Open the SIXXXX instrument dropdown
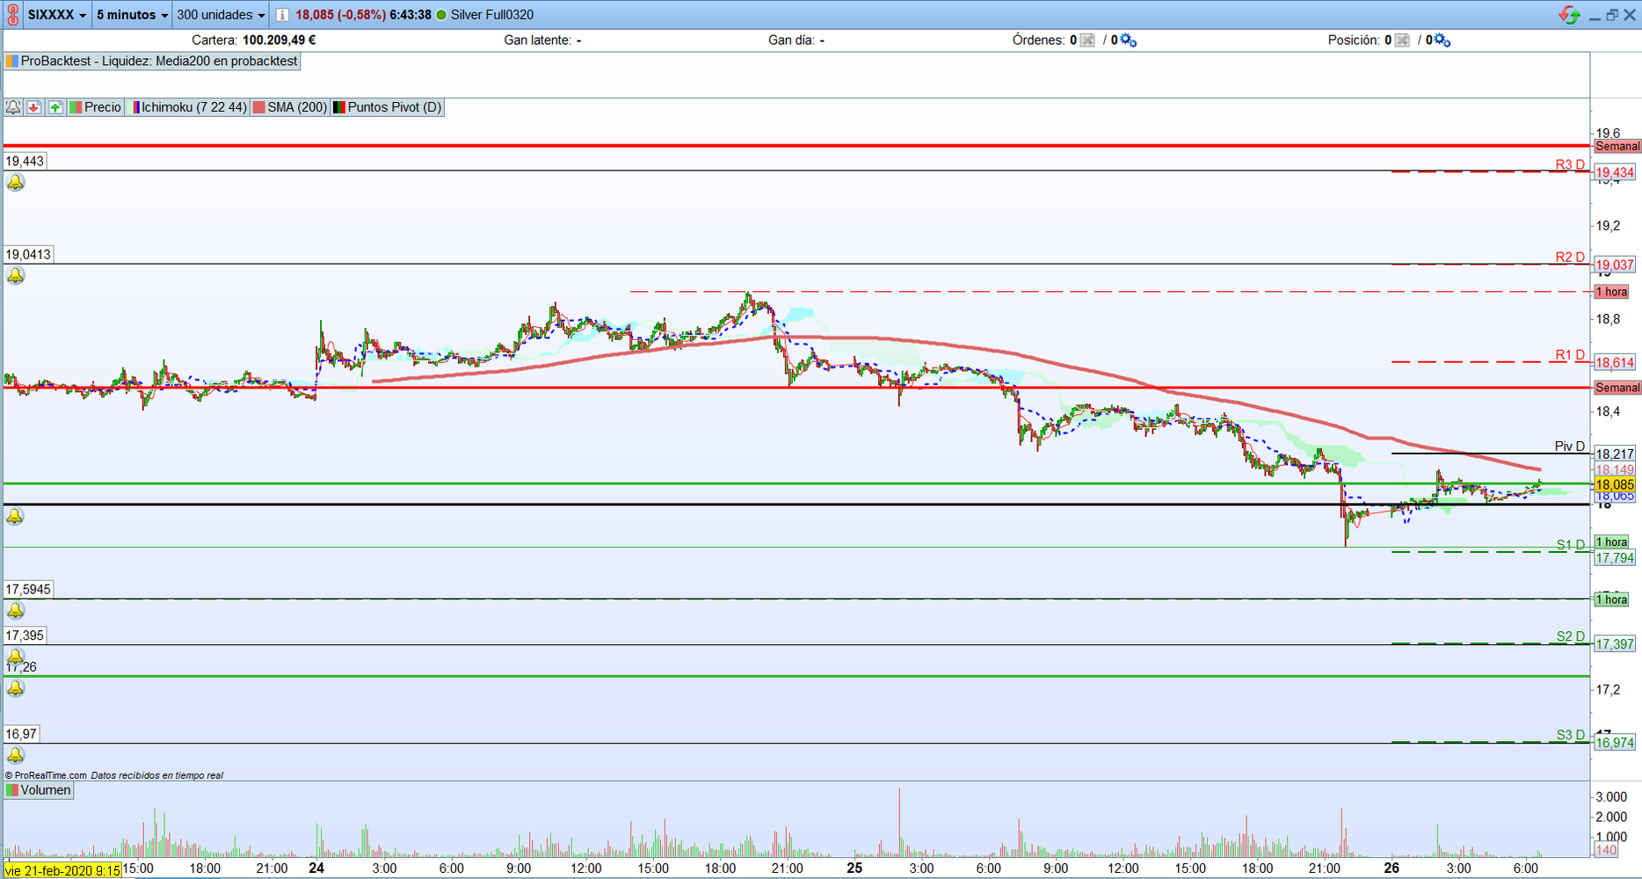This screenshot has height=879, width=1642. click(x=57, y=15)
